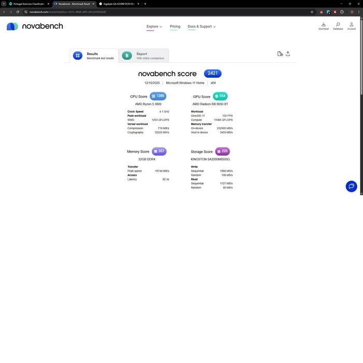Viewport: 363px width, 363px height.
Task: Select the Results tab
Action: [x=94, y=55]
